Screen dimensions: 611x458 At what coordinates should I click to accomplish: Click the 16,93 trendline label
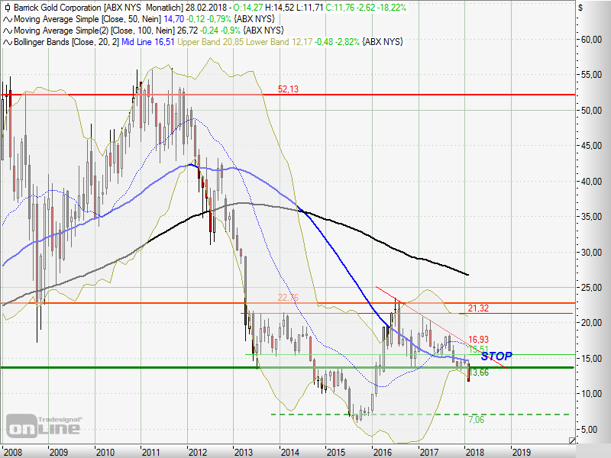pyautogui.click(x=478, y=339)
